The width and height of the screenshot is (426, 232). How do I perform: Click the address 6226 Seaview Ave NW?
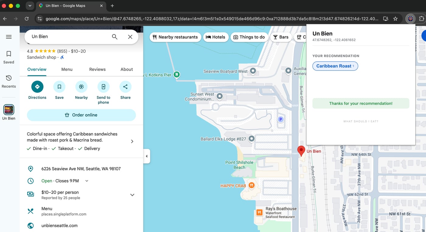81,169
